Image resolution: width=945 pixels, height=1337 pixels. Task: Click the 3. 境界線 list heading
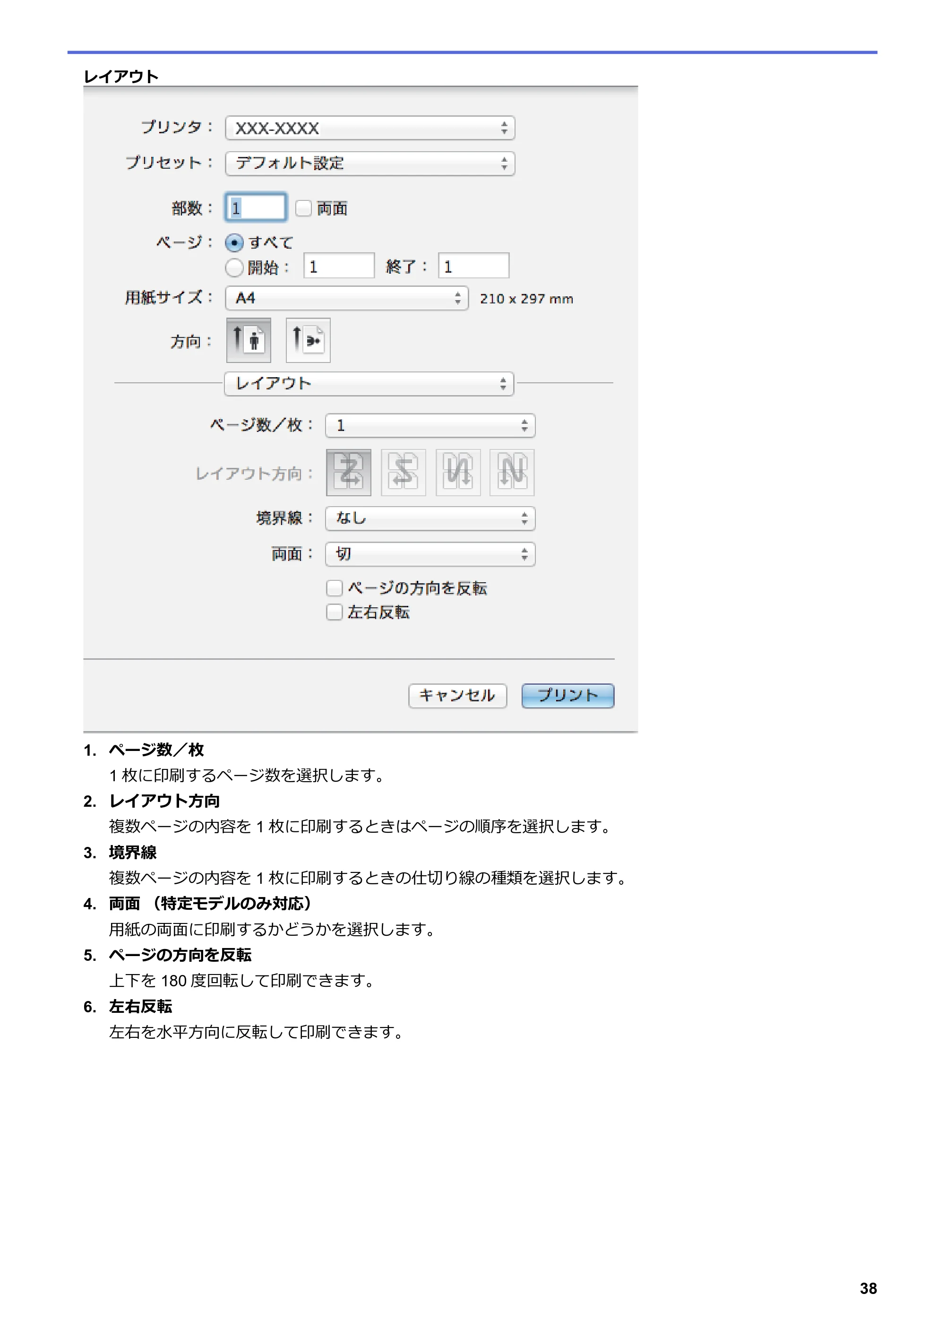[x=120, y=853]
